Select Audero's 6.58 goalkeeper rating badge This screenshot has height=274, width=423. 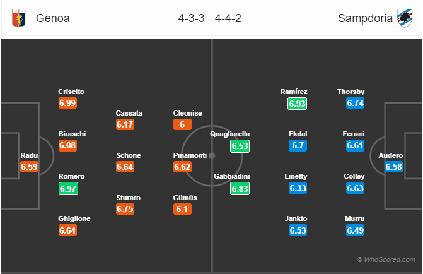click(x=393, y=167)
